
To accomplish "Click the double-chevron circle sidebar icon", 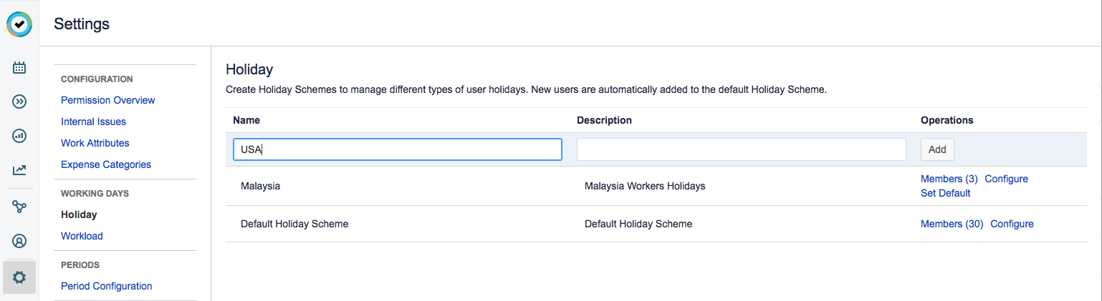I will pyautogui.click(x=19, y=102).
